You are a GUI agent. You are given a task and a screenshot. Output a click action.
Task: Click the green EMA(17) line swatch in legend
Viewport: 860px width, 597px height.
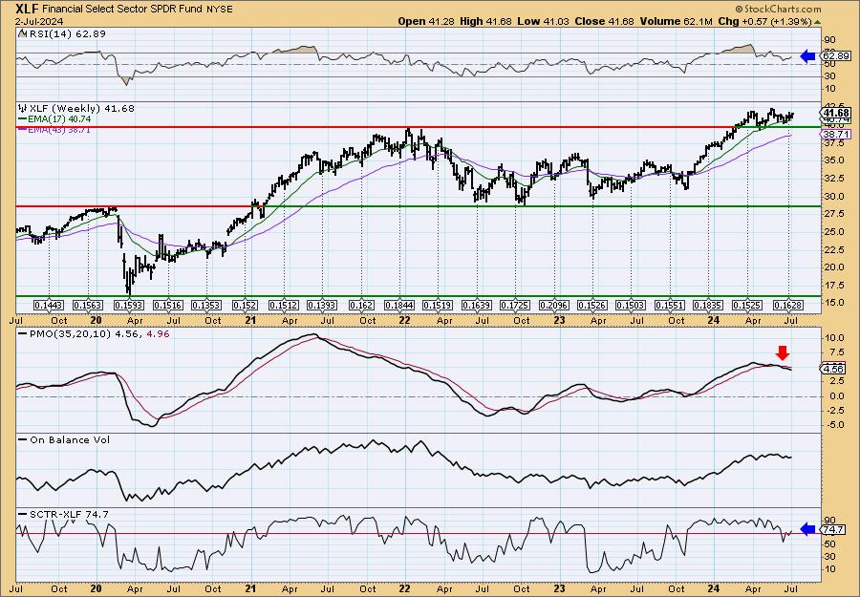click(x=22, y=119)
